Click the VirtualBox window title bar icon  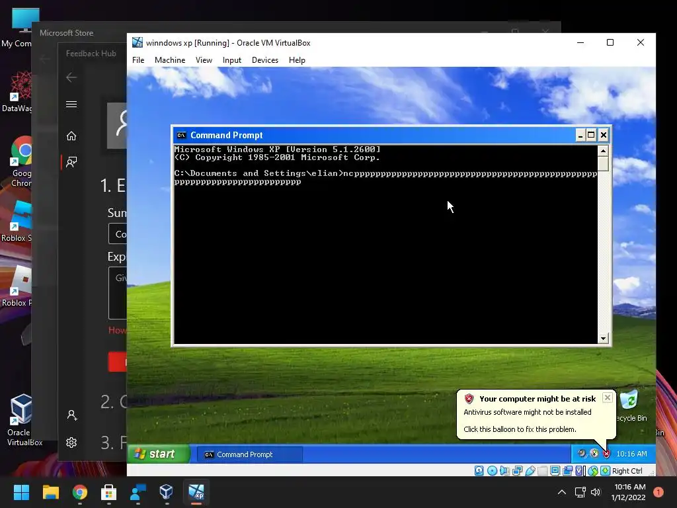click(x=138, y=42)
